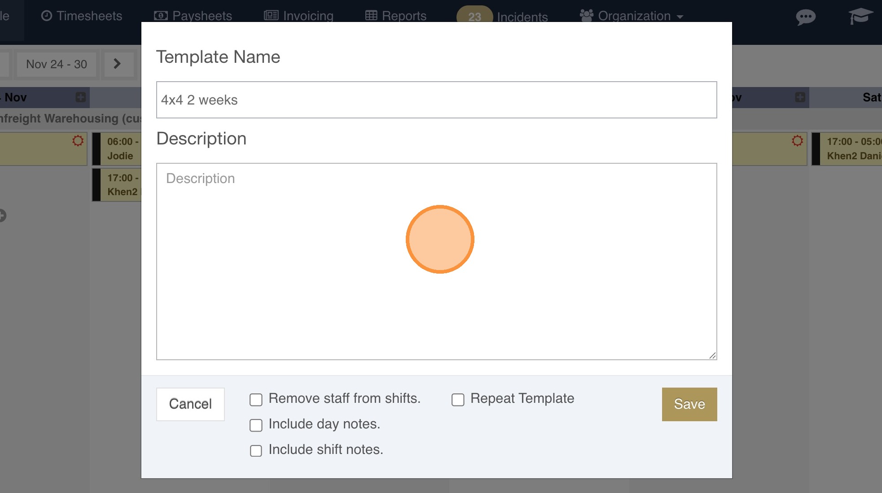Enable the Repeat Template checkbox

point(458,400)
